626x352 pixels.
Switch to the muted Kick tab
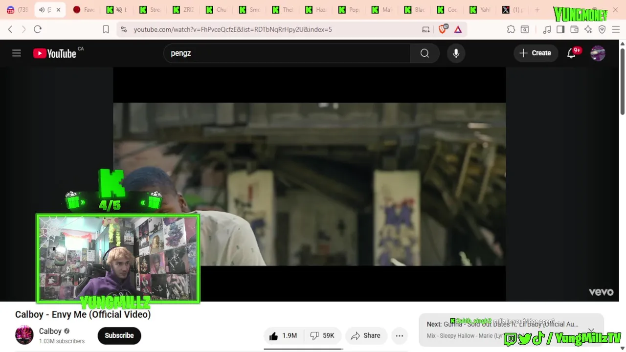click(x=117, y=10)
